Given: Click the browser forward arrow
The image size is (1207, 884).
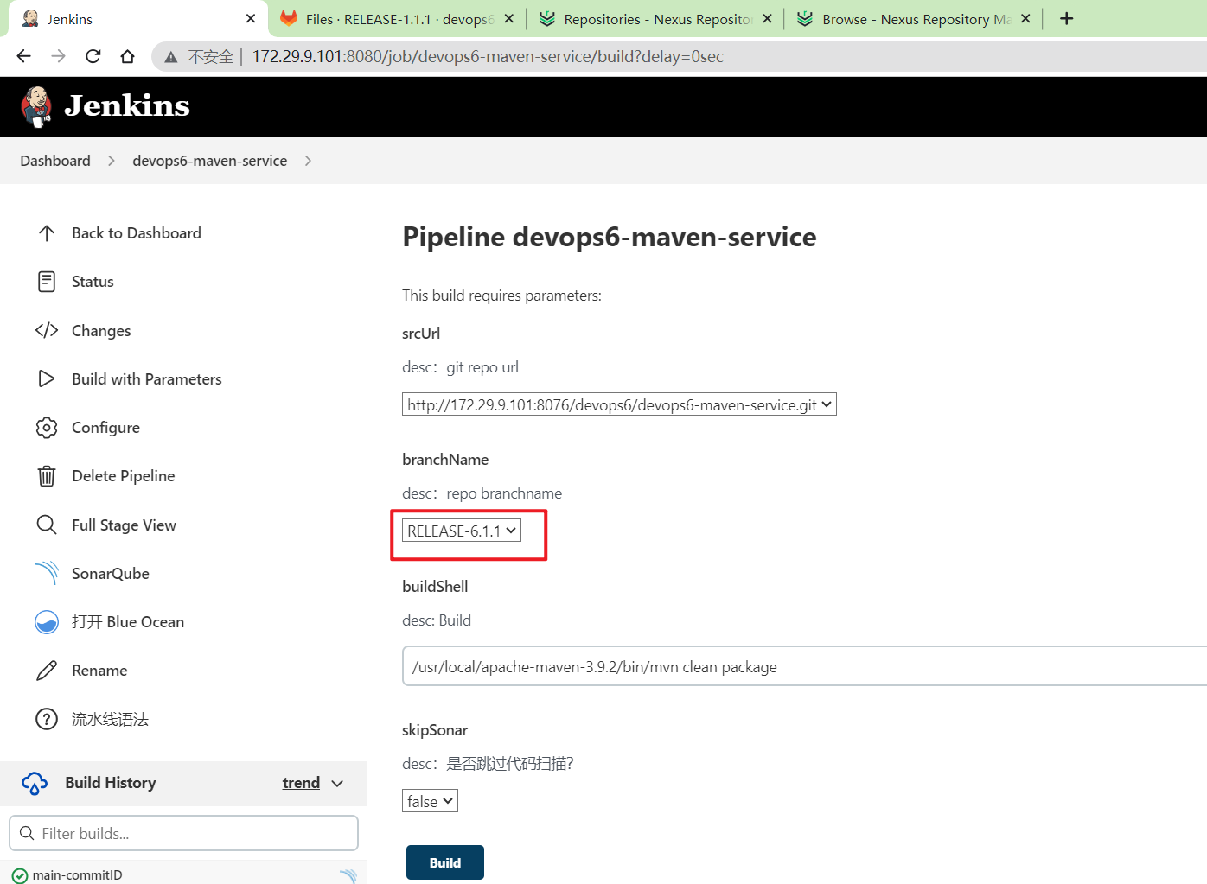Looking at the screenshot, I should tap(58, 56).
